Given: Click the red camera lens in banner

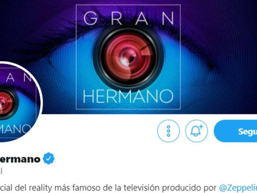Looking at the screenshot, I should [128, 58].
